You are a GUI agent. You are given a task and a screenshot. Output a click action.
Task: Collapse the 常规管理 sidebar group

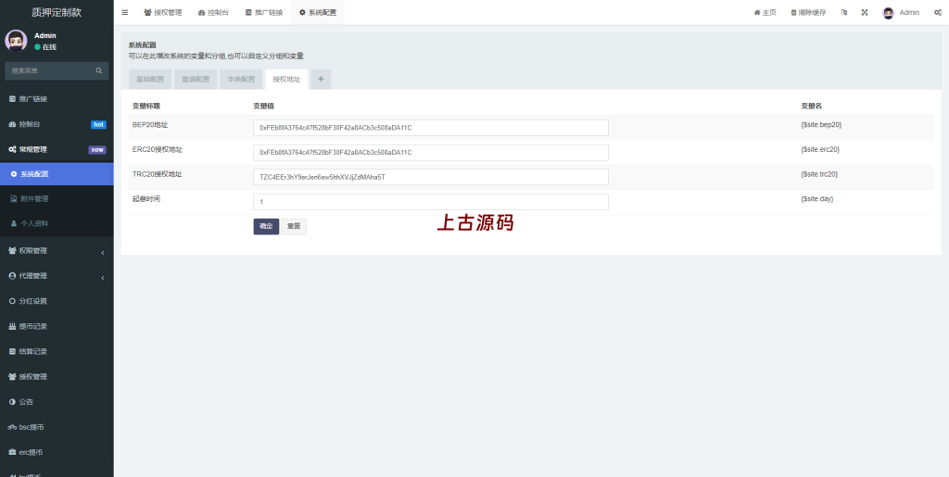(x=57, y=149)
